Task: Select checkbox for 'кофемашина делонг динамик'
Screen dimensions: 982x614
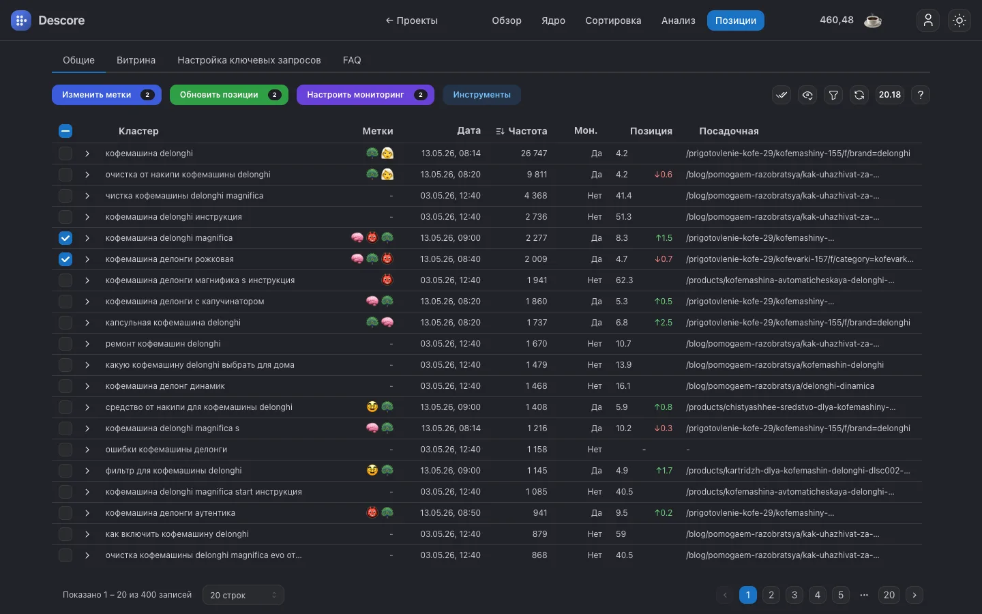Action: (x=65, y=386)
